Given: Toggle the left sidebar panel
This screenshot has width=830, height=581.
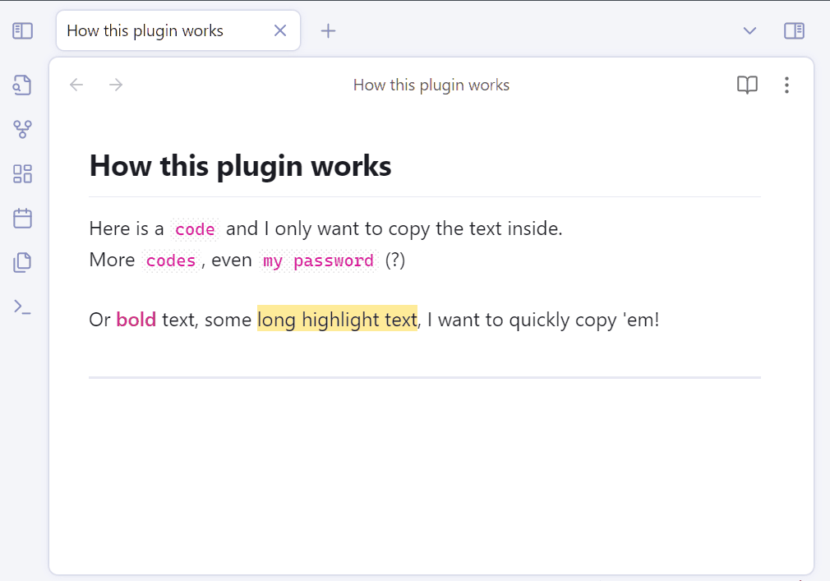Looking at the screenshot, I should (22, 30).
